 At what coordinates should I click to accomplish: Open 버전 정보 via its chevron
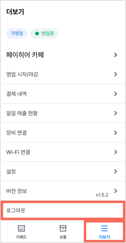point(116,191)
